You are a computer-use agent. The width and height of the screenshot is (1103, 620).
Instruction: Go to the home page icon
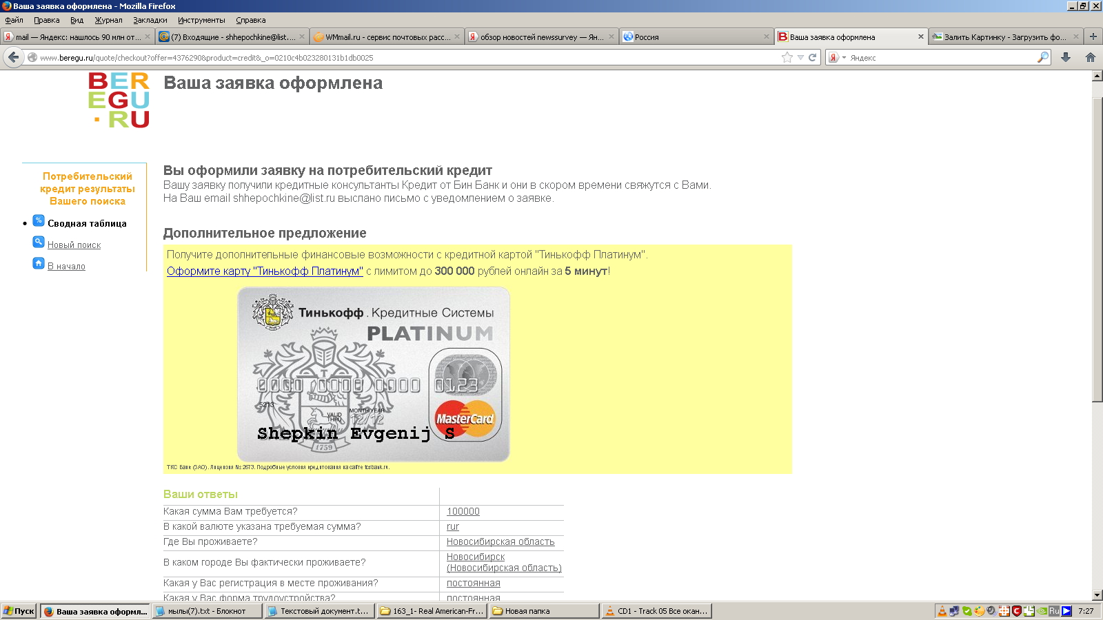[x=1091, y=58]
